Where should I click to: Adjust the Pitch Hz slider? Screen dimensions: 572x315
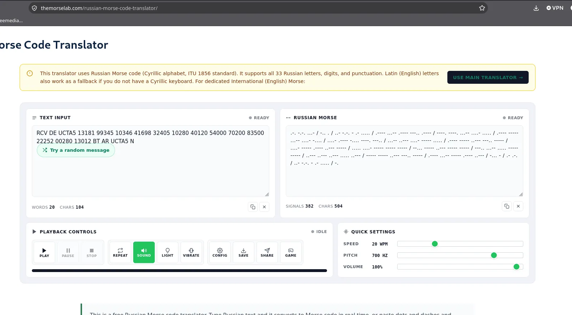click(x=460, y=255)
